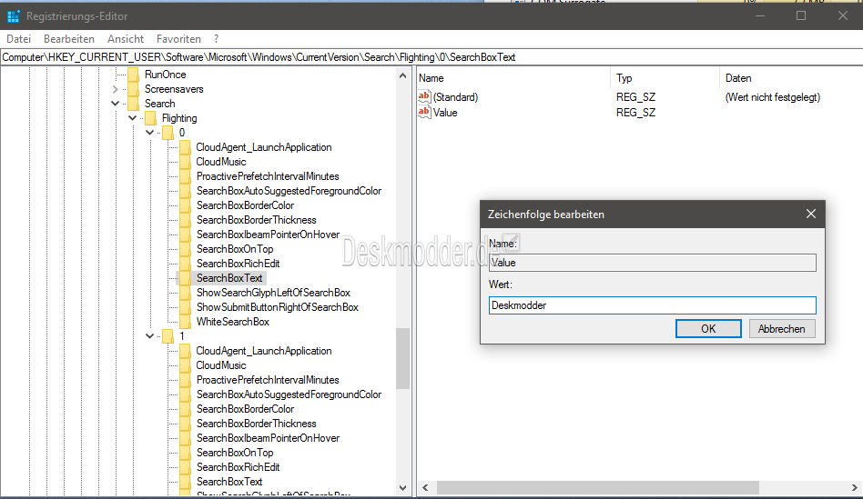Click the RunOnce folder icon
The height and width of the screenshot is (499, 863).
[133, 75]
